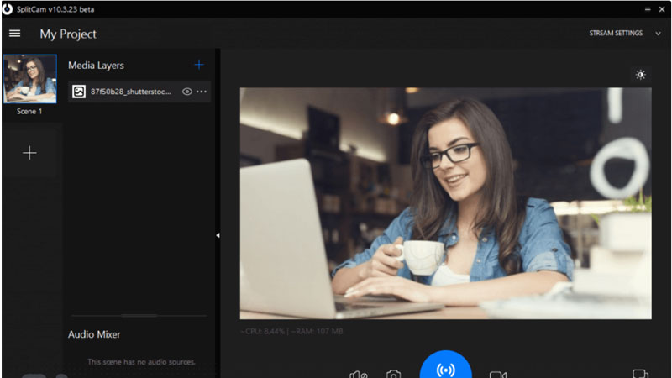Start recording with the video camera icon
Image resolution: width=672 pixels, height=378 pixels.
pyautogui.click(x=497, y=375)
